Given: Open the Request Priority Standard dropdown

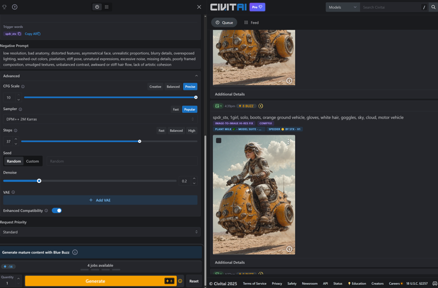Looking at the screenshot, I should click(x=100, y=232).
